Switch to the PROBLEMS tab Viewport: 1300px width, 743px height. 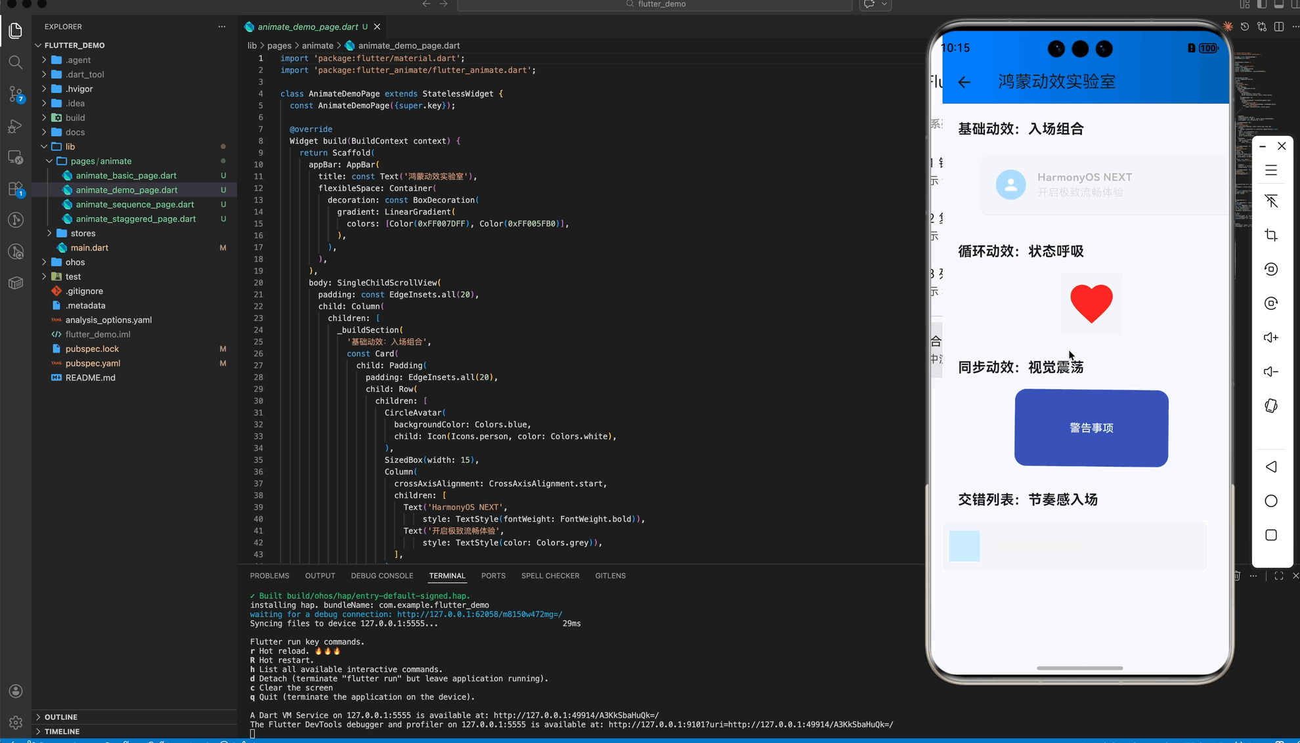point(269,576)
